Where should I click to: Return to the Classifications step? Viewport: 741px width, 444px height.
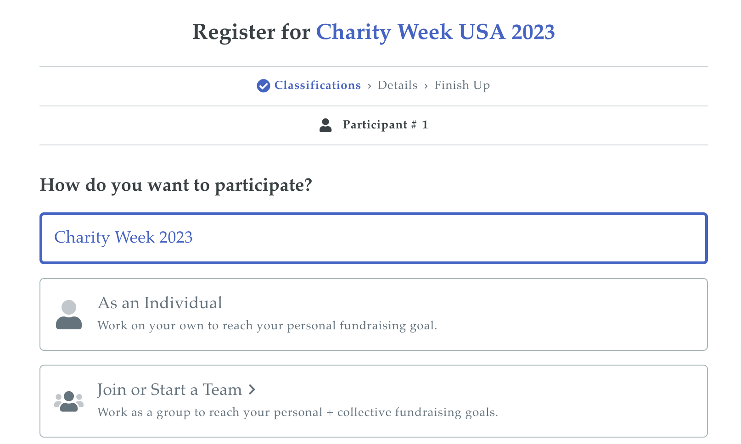point(317,85)
